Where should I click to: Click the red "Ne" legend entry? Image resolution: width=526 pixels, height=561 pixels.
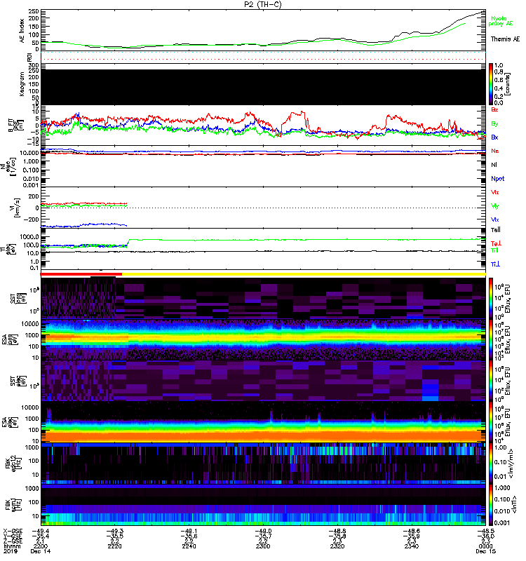[494, 151]
